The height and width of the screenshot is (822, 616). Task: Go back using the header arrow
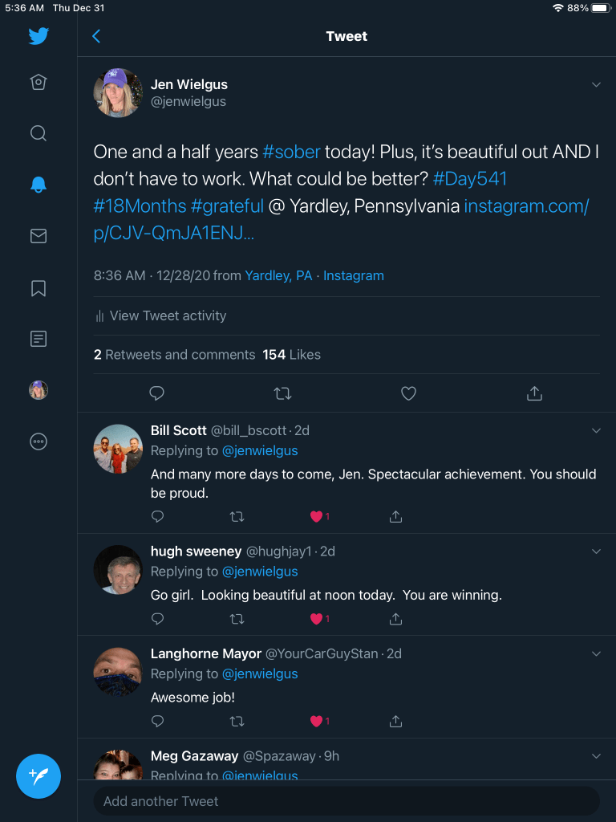tap(96, 36)
